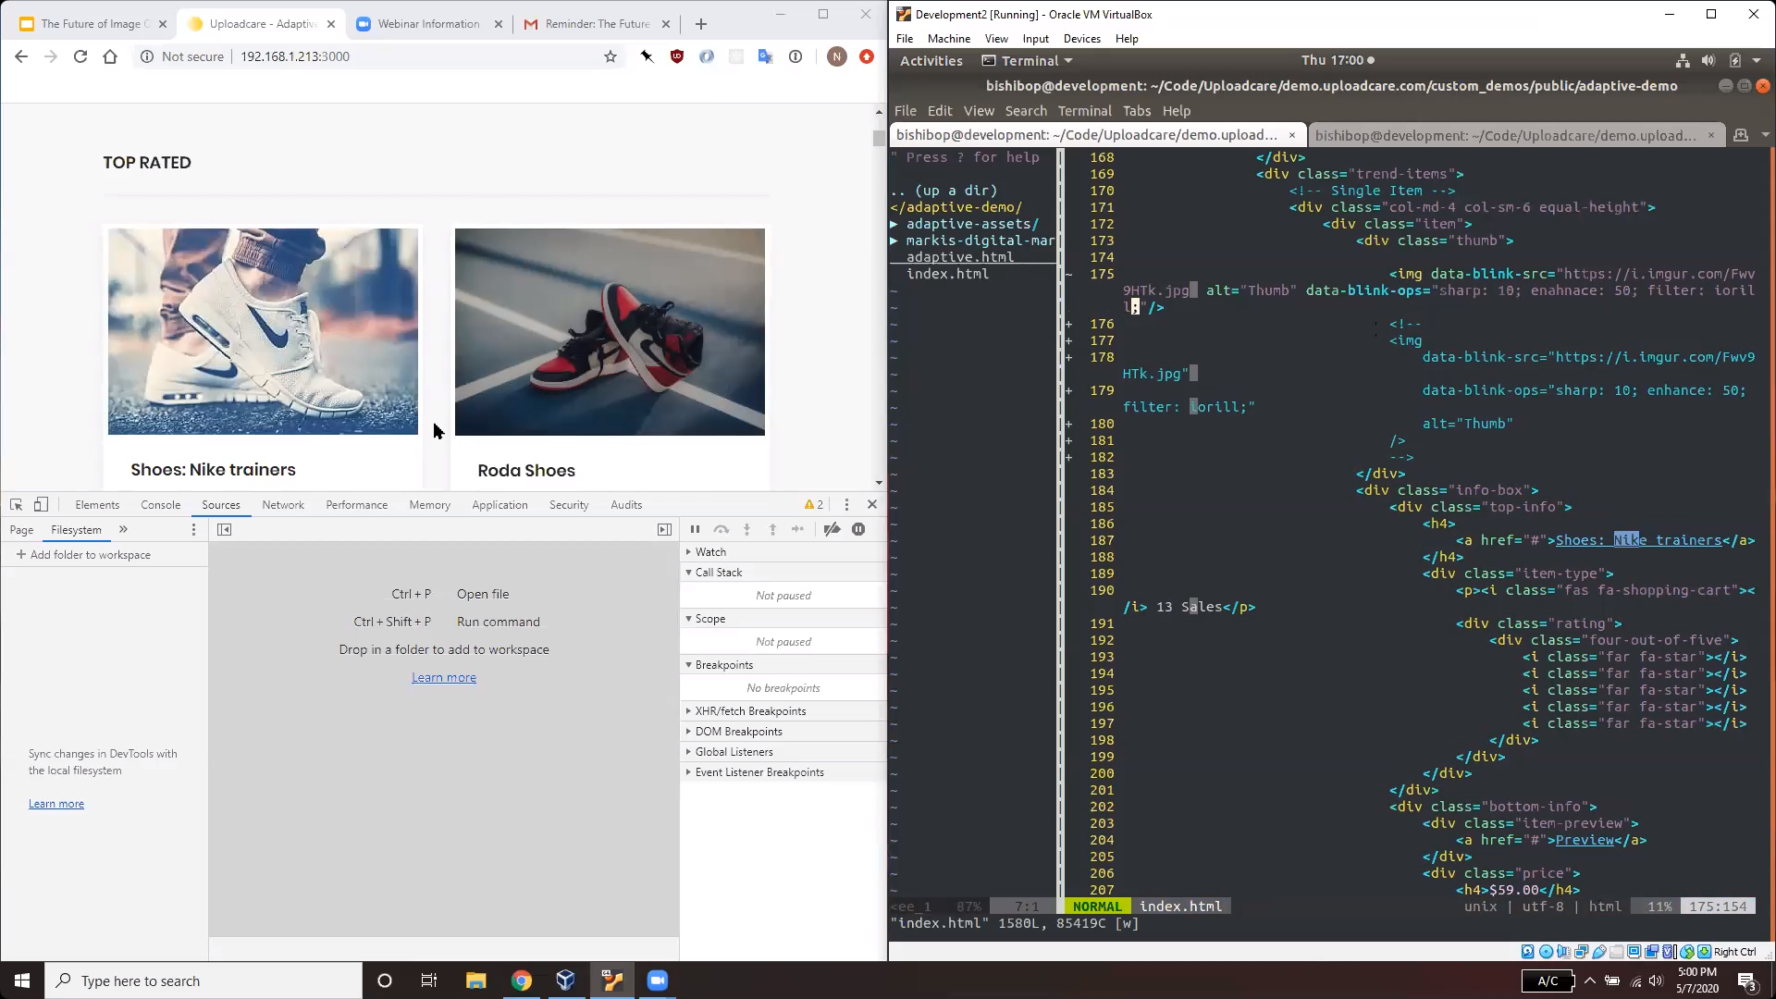Expand the Scope section
1776x999 pixels.
click(709, 618)
